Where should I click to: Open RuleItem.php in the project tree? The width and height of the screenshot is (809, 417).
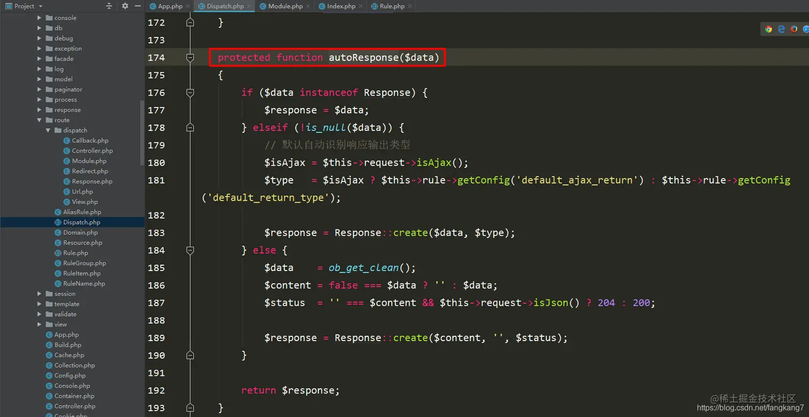82,273
